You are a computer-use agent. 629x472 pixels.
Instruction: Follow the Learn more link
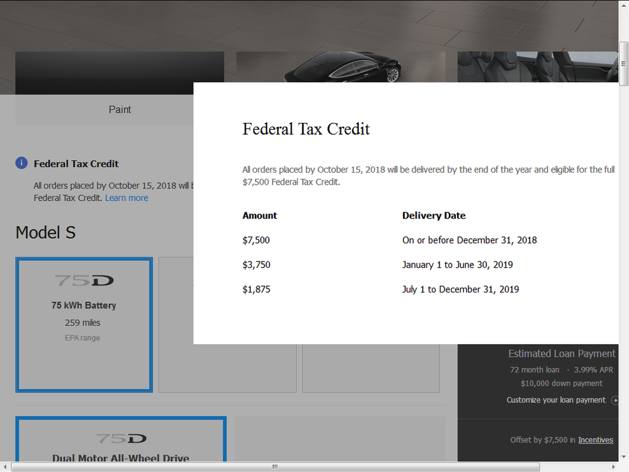127,198
